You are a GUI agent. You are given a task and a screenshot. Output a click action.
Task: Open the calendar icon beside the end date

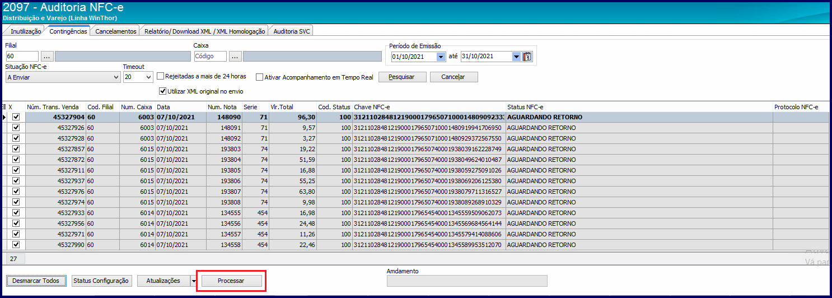click(x=527, y=57)
